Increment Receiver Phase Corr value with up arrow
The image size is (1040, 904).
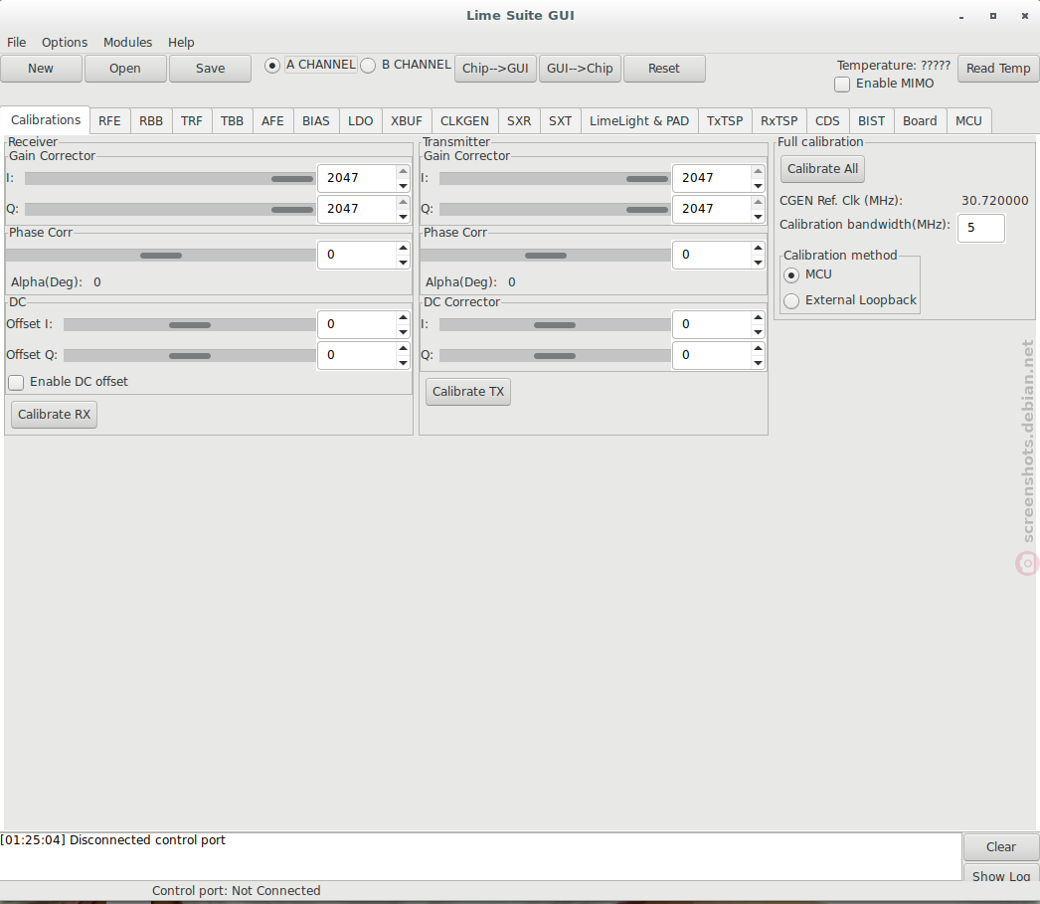[x=403, y=248]
